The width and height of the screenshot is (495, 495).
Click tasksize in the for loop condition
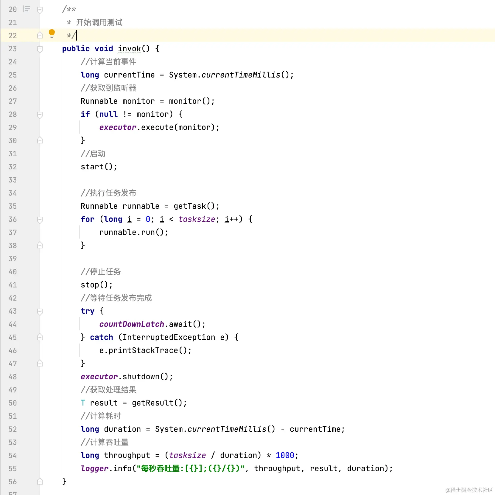coord(197,219)
